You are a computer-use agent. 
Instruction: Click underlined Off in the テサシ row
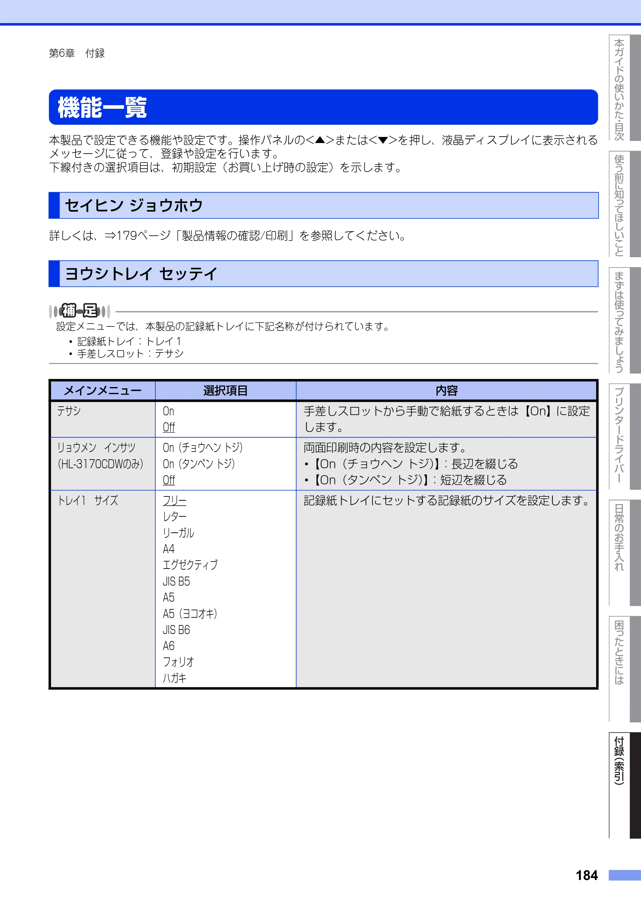[169, 427]
